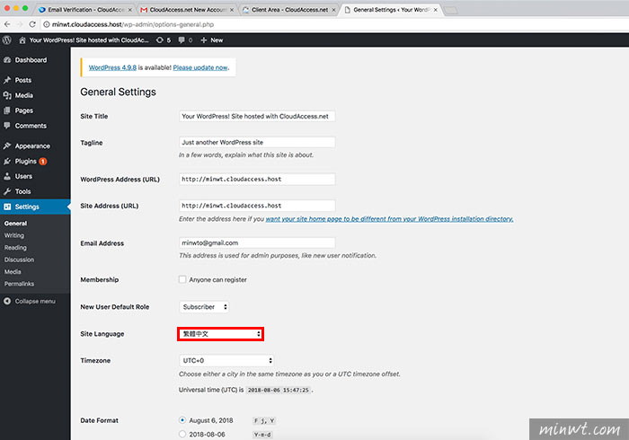The width and height of the screenshot is (629, 440).
Task: Click the Posts pin icon
Action: [x=7, y=80]
